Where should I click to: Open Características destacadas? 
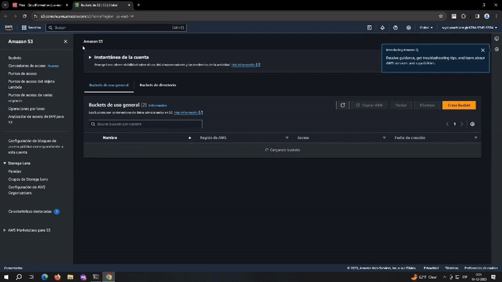29,212
